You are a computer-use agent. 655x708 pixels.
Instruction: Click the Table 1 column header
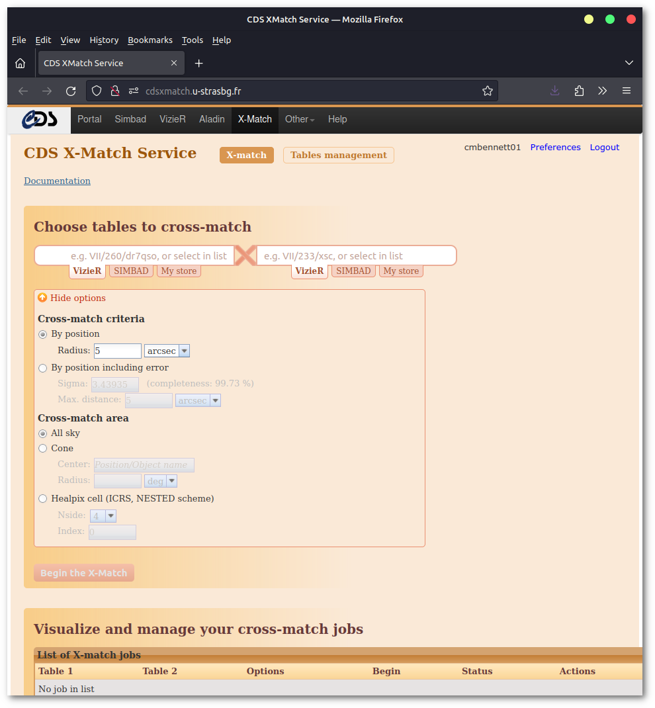pyautogui.click(x=56, y=671)
